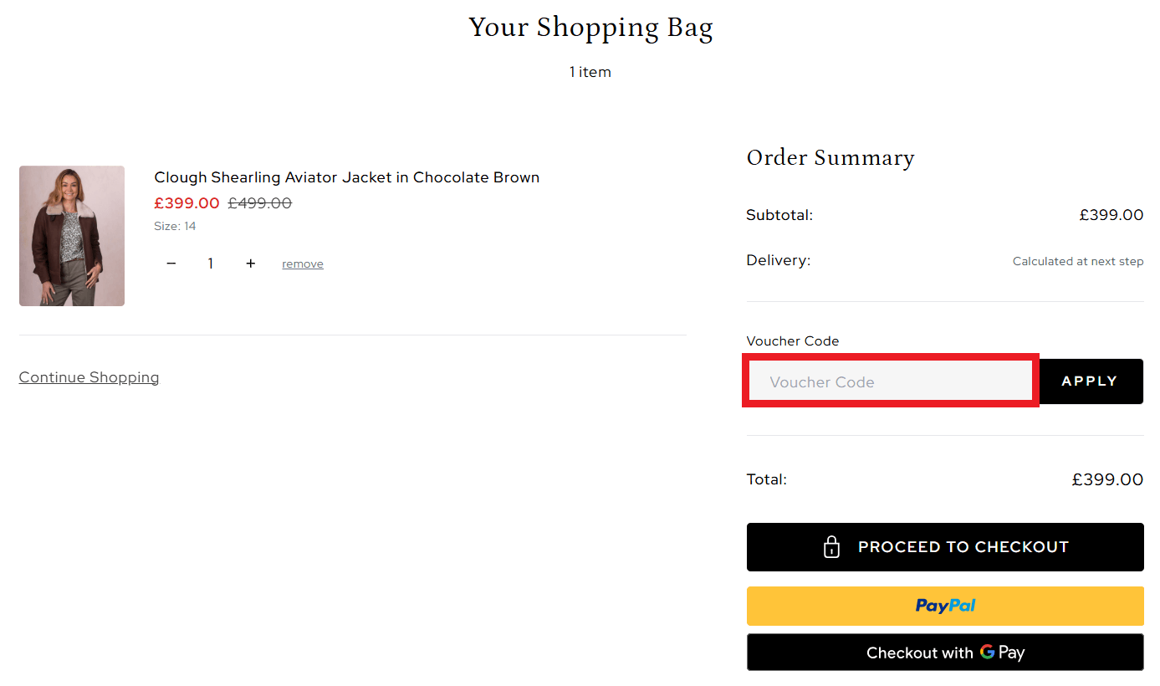Click the 'Calculated at next step' delivery text
Screen dimensions: 1160x686
[1077, 261]
